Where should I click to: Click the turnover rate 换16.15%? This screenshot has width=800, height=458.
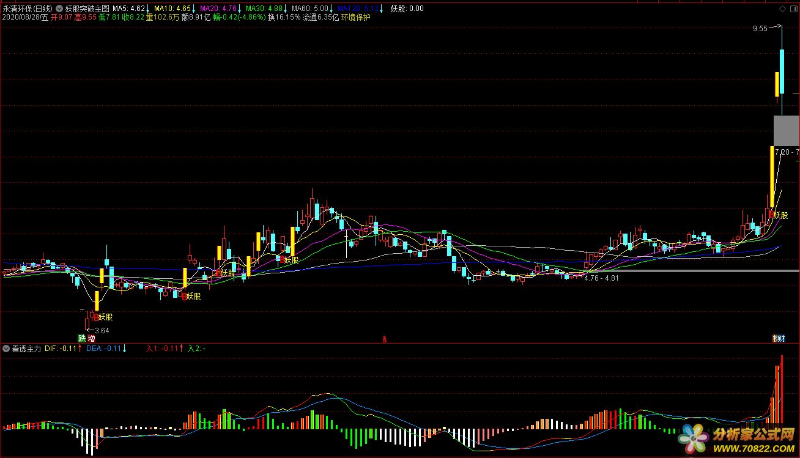(x=284, y=17)
